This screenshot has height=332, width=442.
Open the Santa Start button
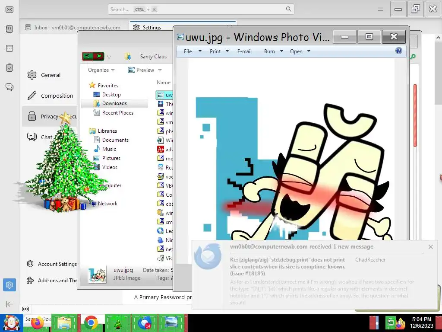click(11, 323)
